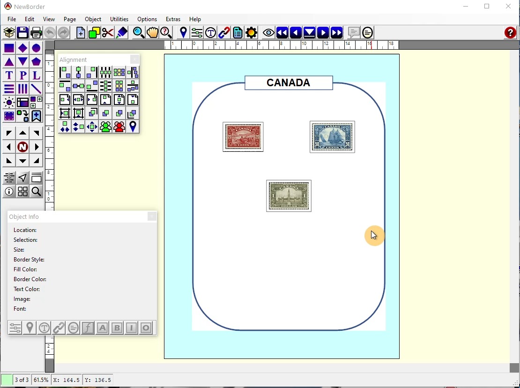
Task: Select the rectangle shape tool
Action: point(9,48)
